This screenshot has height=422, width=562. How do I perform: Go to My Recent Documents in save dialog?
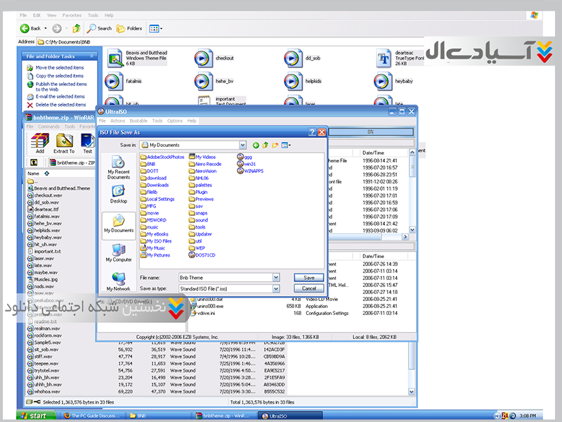pos(118,166)
